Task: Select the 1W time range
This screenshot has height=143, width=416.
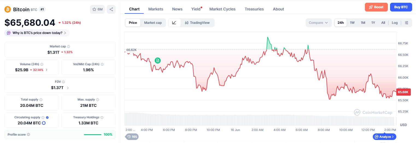Action: tap(352, 23)
